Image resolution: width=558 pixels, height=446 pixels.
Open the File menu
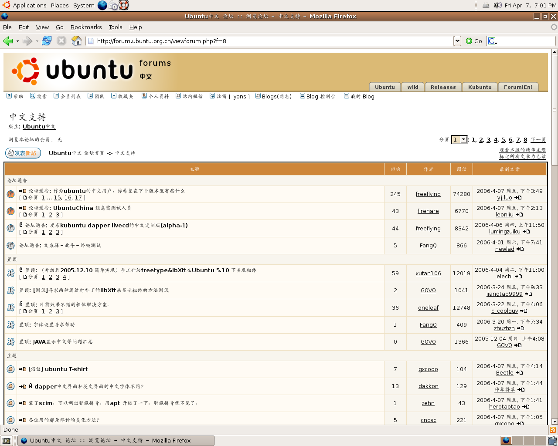(7, 27)
